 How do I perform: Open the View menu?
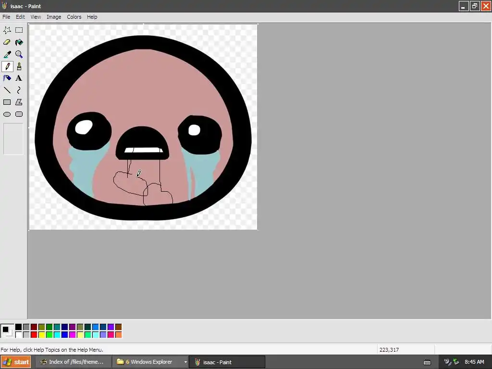click(36, 17)
